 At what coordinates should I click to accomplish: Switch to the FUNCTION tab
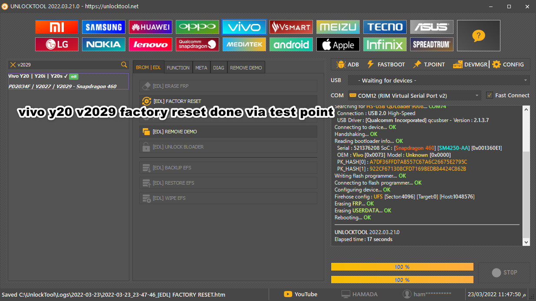click(178, 67)
